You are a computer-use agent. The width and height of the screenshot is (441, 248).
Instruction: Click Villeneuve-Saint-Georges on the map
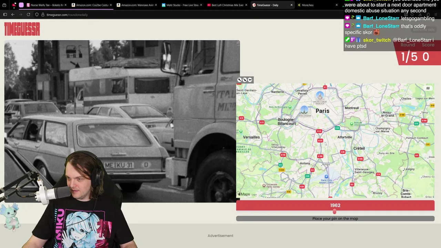click(364, 171)
